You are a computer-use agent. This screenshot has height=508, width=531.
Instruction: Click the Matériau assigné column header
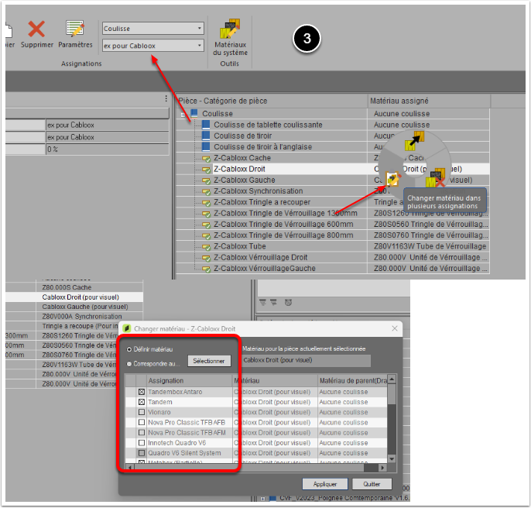429,101
